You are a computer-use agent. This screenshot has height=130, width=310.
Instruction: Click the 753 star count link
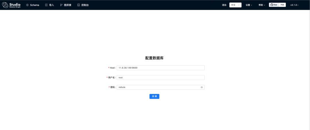pos(282,5)
